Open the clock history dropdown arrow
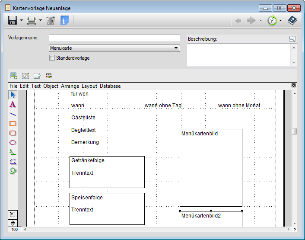Image resolution: width=305 pixels, height=240 pixels. tap(280, 20)
